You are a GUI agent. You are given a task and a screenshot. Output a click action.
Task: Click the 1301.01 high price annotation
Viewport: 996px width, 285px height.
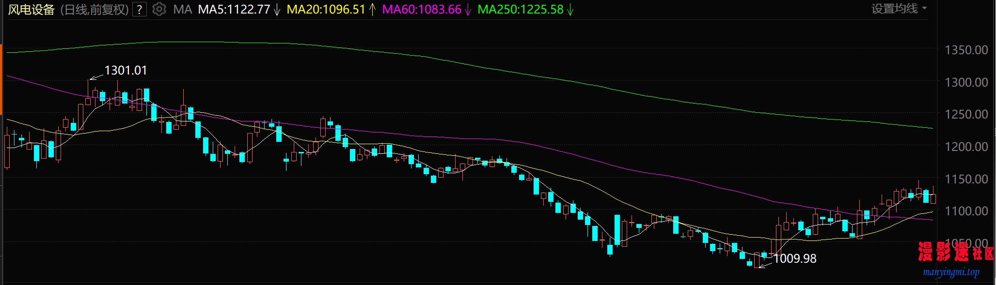126,71
